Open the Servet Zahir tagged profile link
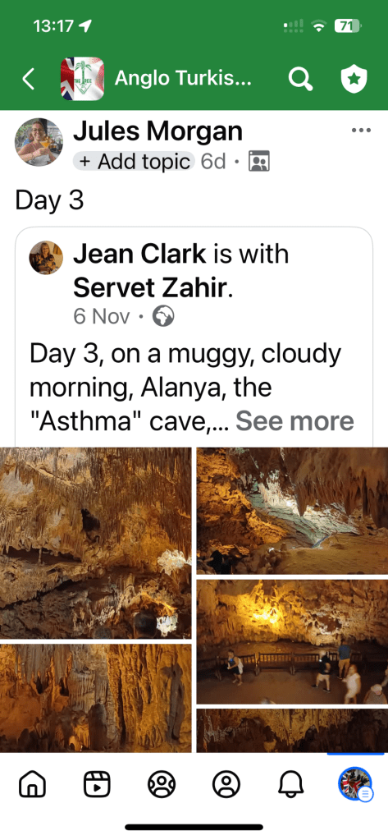 coord(150,289)
